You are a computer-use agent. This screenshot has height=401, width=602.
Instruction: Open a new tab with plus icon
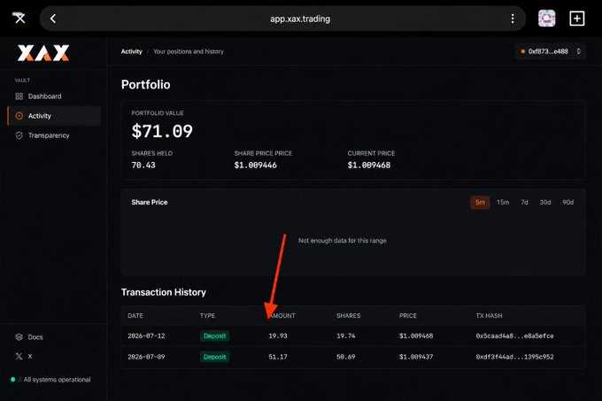(x=576, y=19)
